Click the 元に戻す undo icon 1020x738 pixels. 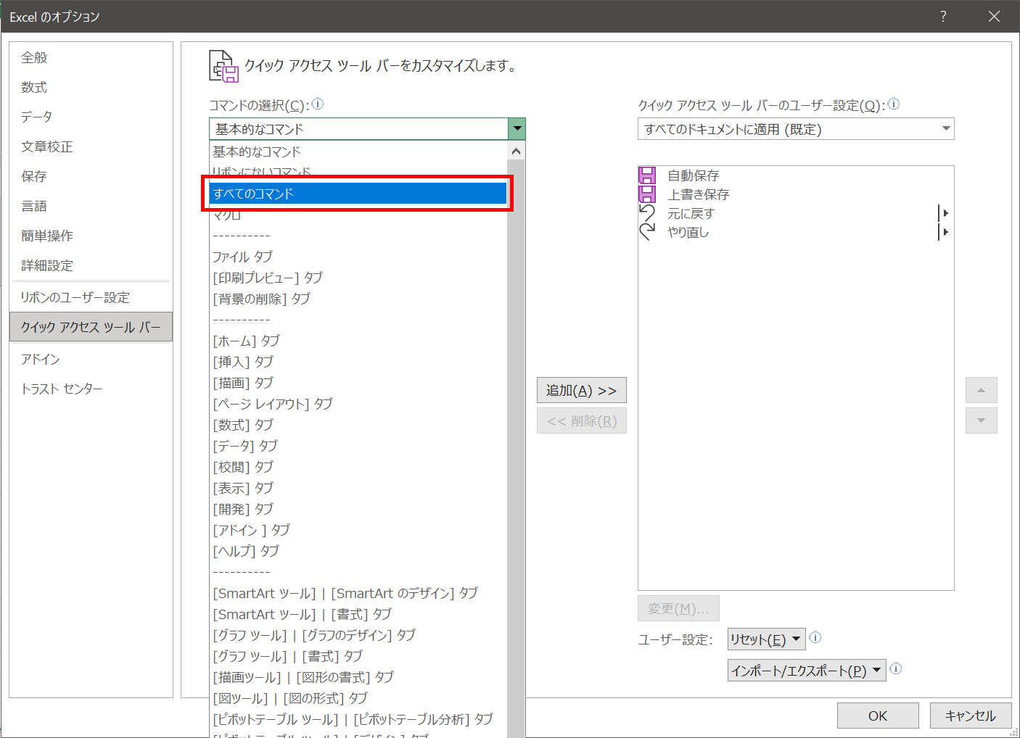[x=647, y=213]
